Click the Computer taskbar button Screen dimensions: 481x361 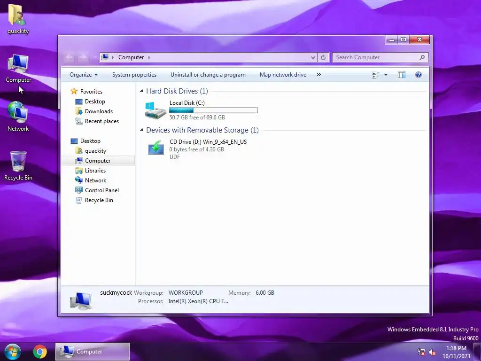click(93, 352)
